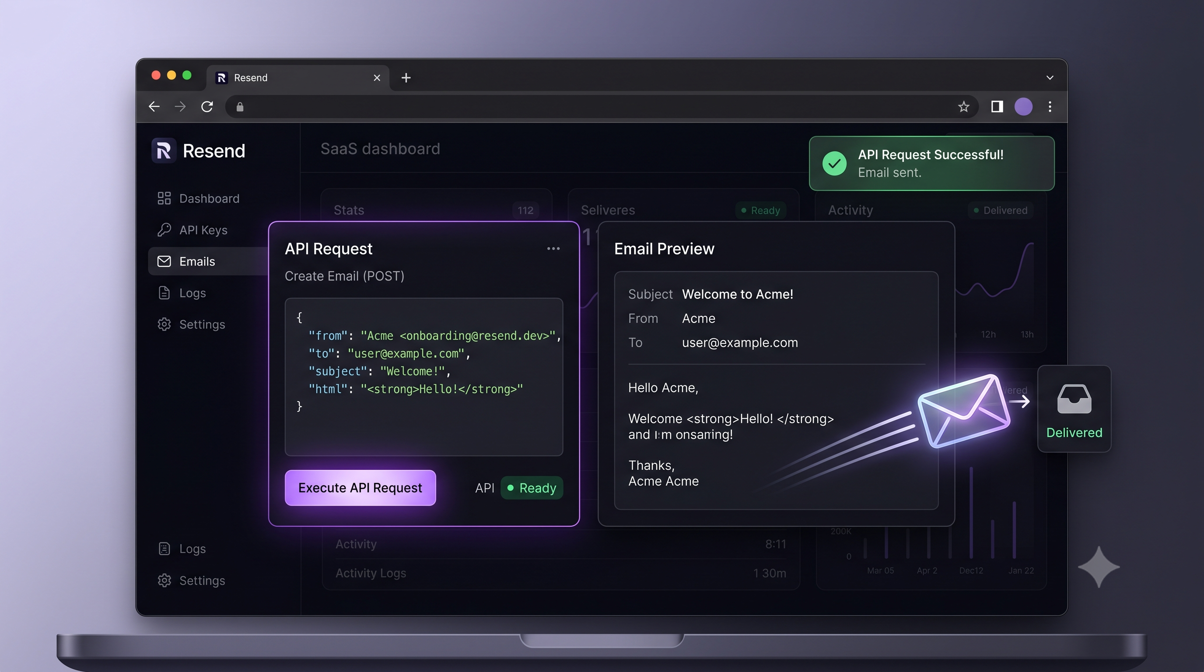Click the 'Create Email (POST)' label
Image resolution: width=1204 pixels, height=672 pixels.
click(344, 276)
